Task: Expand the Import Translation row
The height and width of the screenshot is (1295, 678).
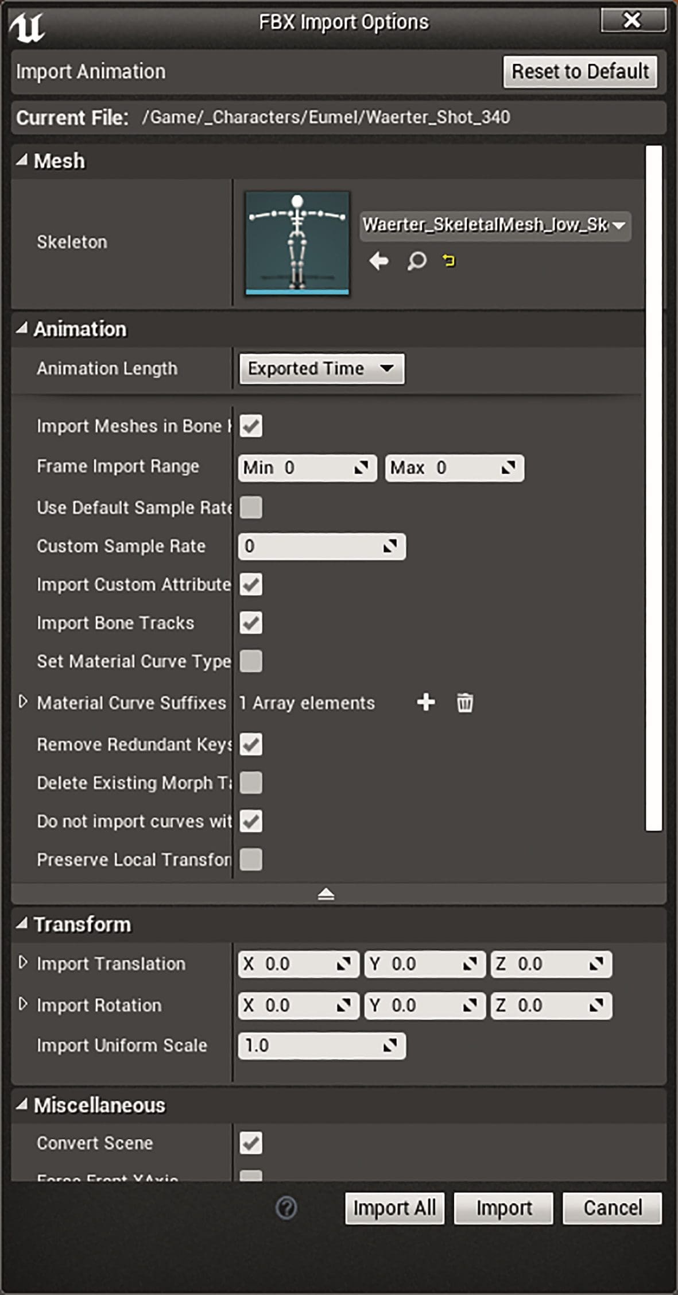Action: [x=23, y=963]
